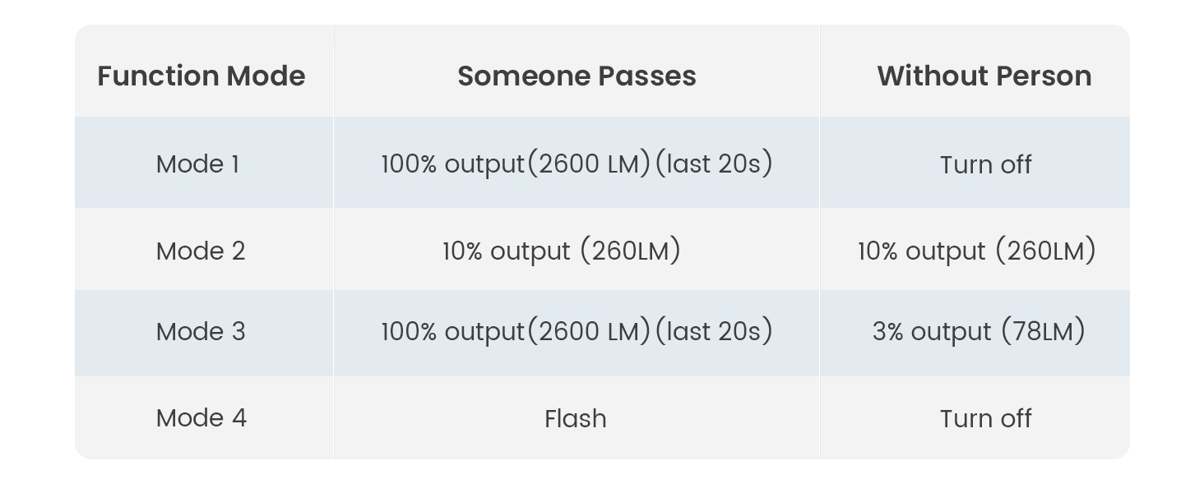Screen dimensions: 1204x493
Task: Select the Mode 4 row label
Action: [201, 418]
